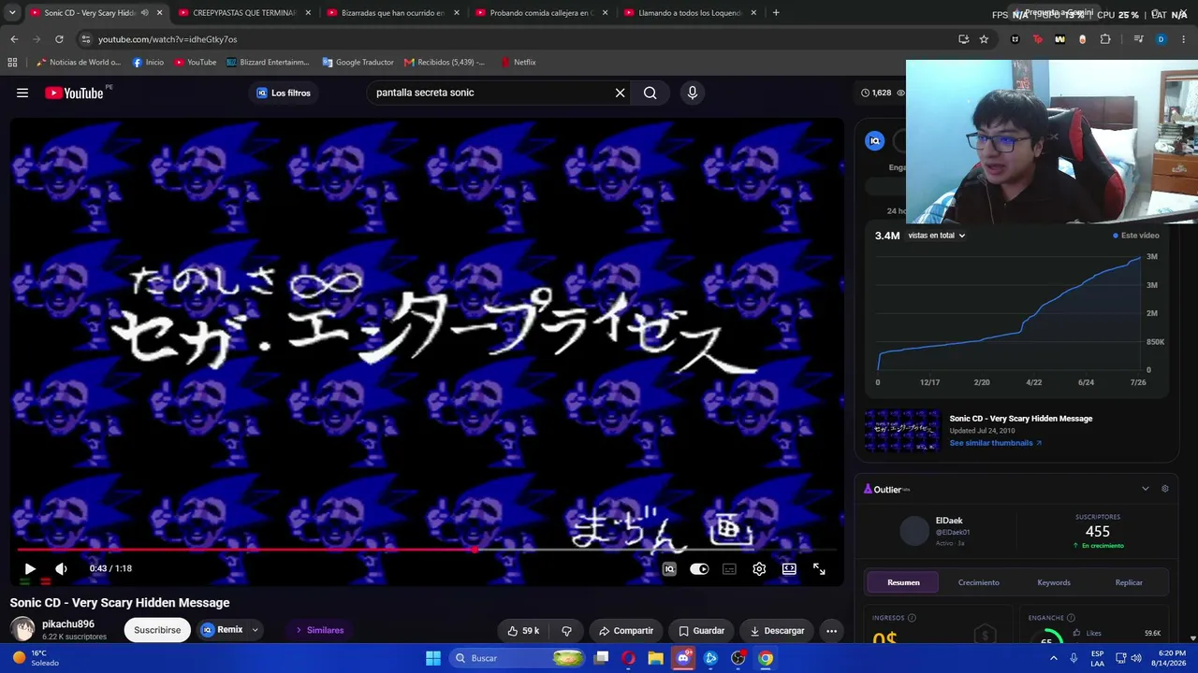Click Compartir to share video
1198x673 pixels.
point(626,631)
